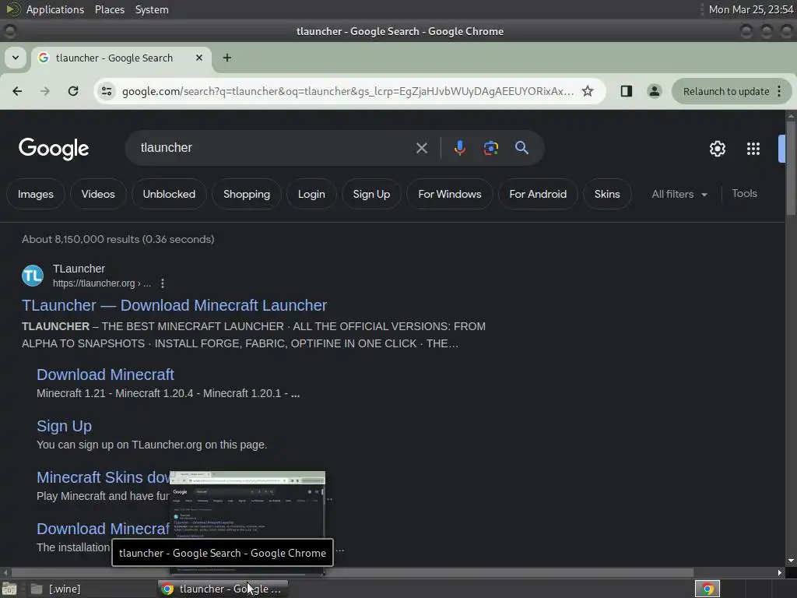
Task: Open the Chrome profile avatar
Action: (x=654, y=91)
